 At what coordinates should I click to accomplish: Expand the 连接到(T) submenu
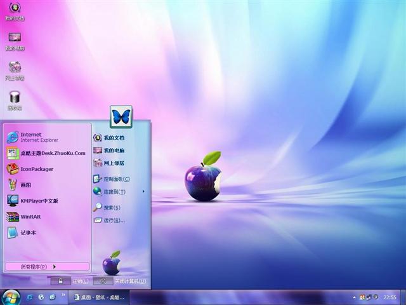117,191
